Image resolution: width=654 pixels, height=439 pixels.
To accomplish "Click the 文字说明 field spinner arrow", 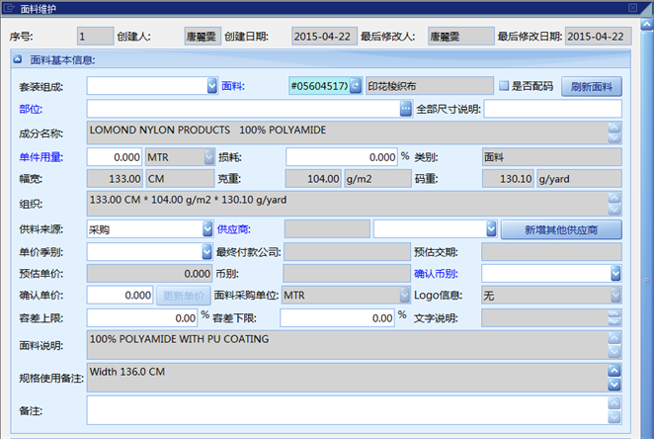I will pyautogui.click(x=614, y=318).
